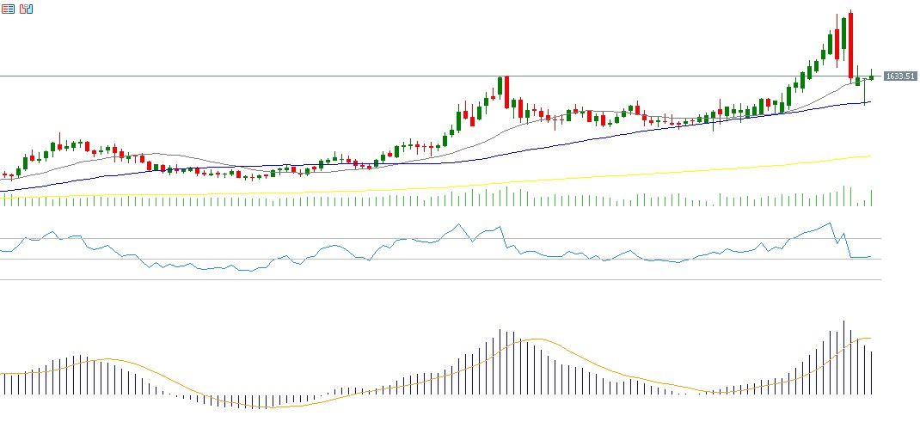The height and width of the screenshot is (428, 920).
Task: Click the 1633.51 current price label
Action: coord(899,76)
